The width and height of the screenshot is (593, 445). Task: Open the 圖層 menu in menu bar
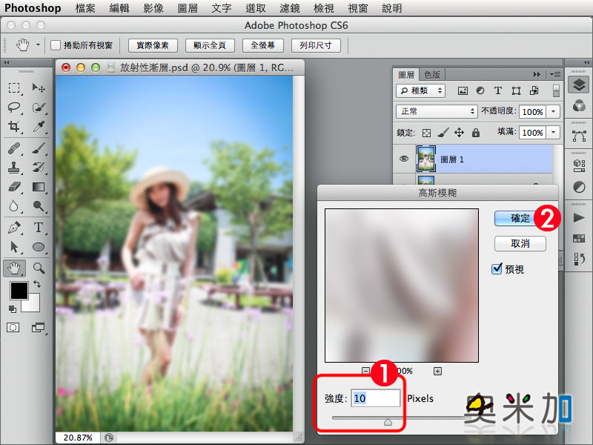pyautogui.click(x=188, y=8)
